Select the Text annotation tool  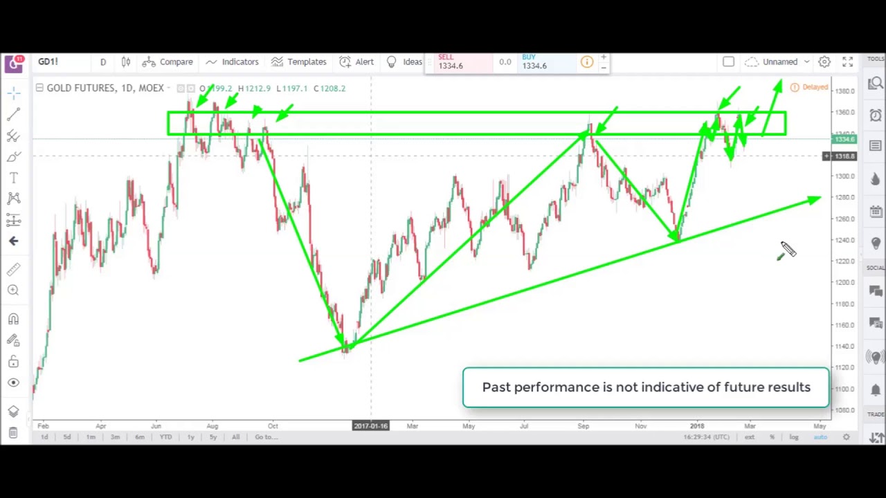click(13, 178)
